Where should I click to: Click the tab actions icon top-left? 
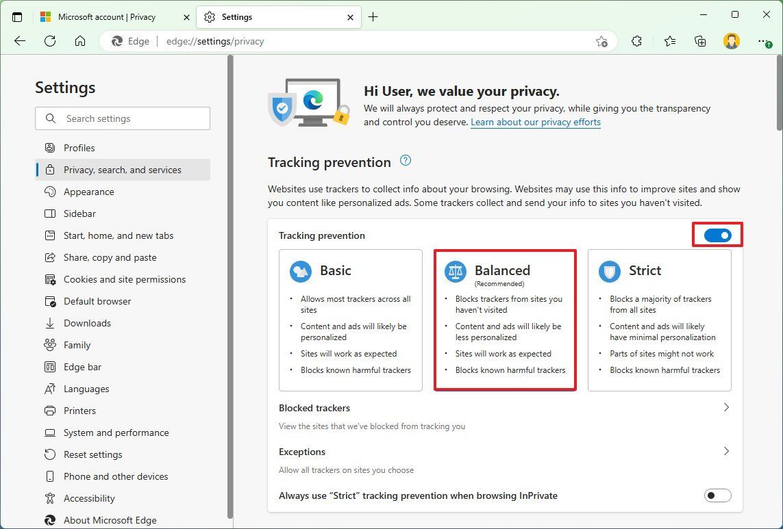pyautogui.click(x=17, y=16)
